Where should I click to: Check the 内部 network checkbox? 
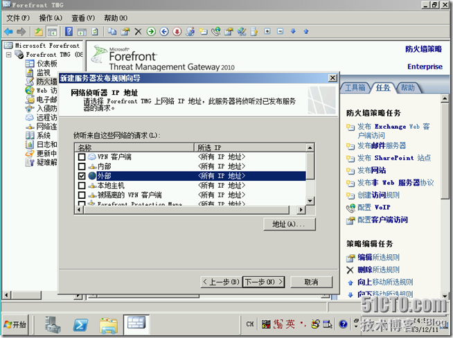pyautogui.click(x=82, y=166)
